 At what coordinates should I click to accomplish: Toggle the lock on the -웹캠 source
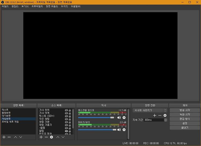pyautogui.click(x=70, y=128)
